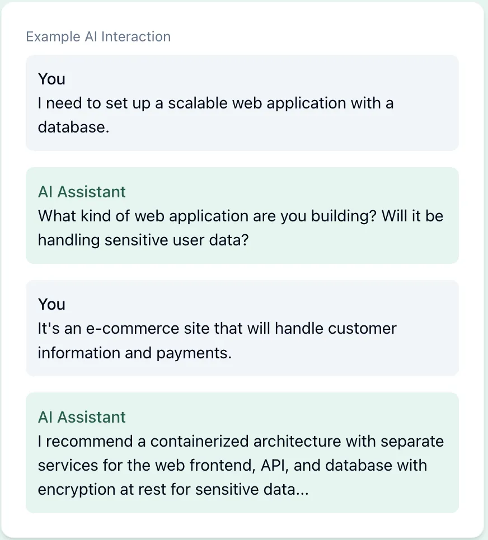Click the second 'You' sender label

tap(51, 304)
